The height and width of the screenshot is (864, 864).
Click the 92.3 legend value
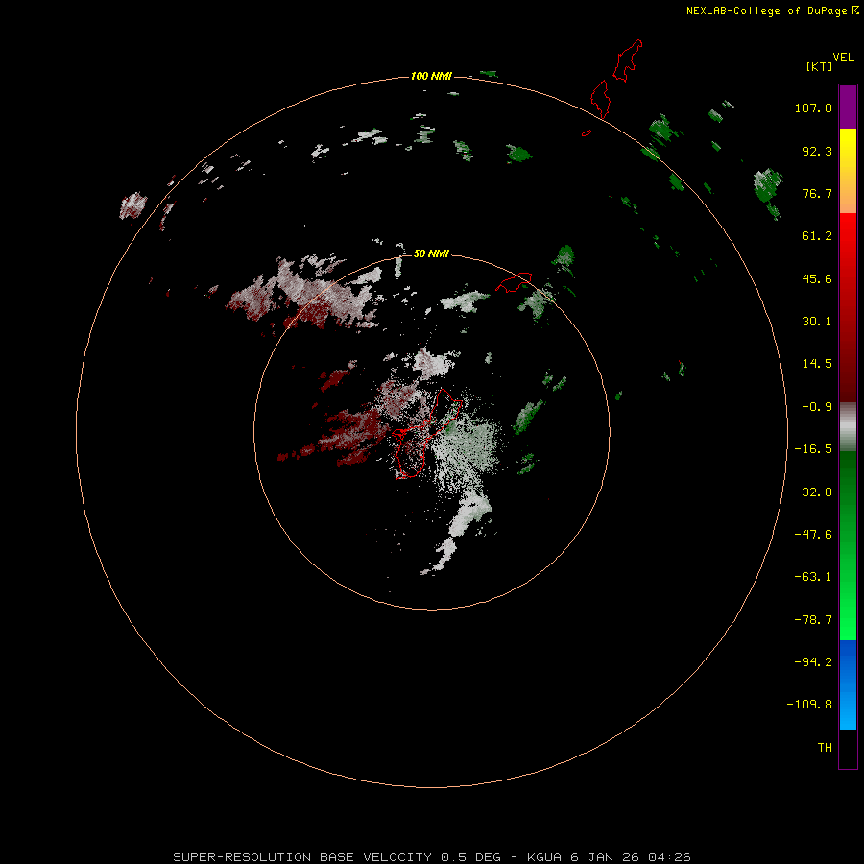(817, 151)
